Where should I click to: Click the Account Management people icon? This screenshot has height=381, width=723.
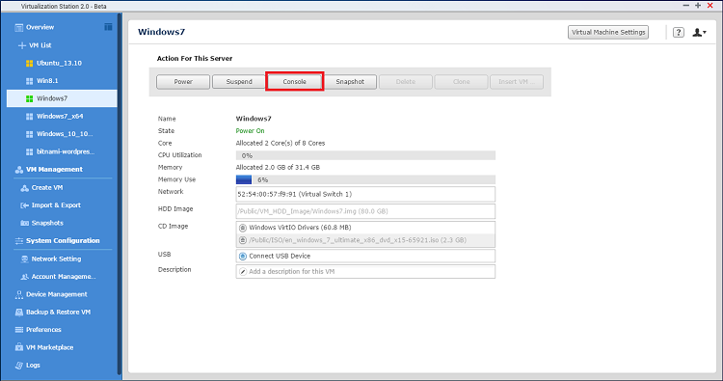coord(24,277)
